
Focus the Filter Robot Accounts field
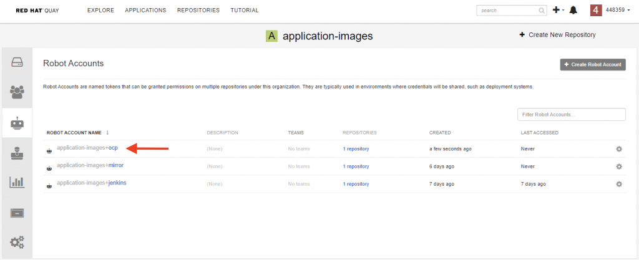[x=572, y=114]
